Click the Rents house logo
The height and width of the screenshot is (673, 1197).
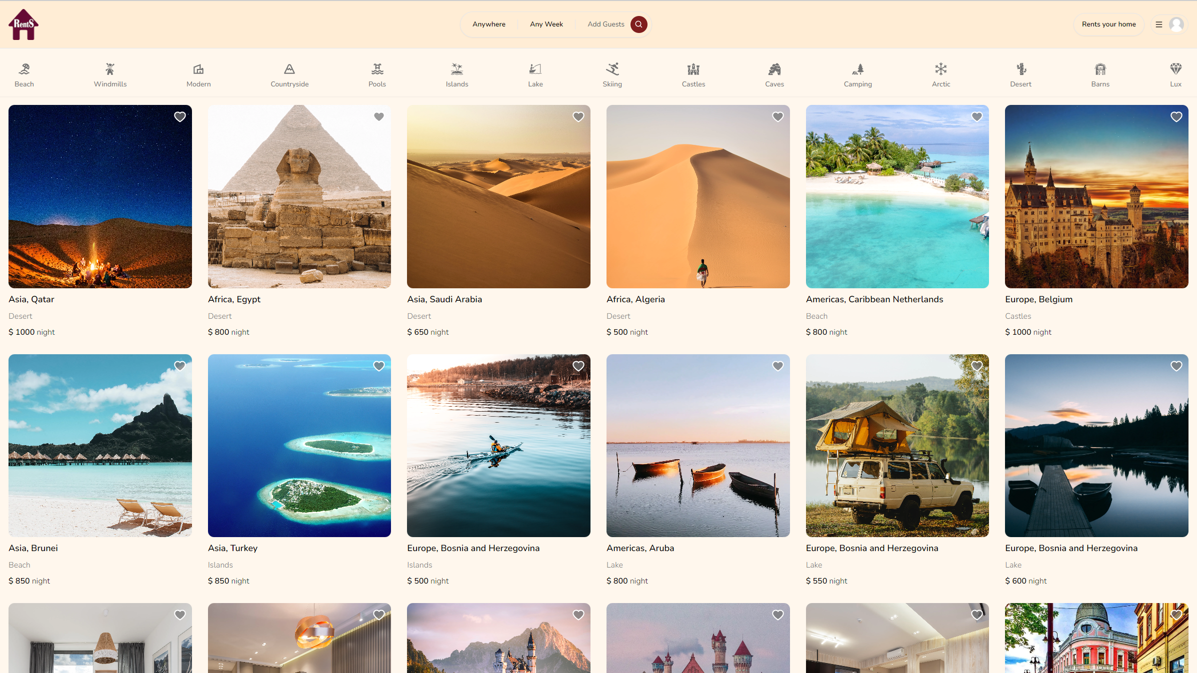[x=23, y=24]
